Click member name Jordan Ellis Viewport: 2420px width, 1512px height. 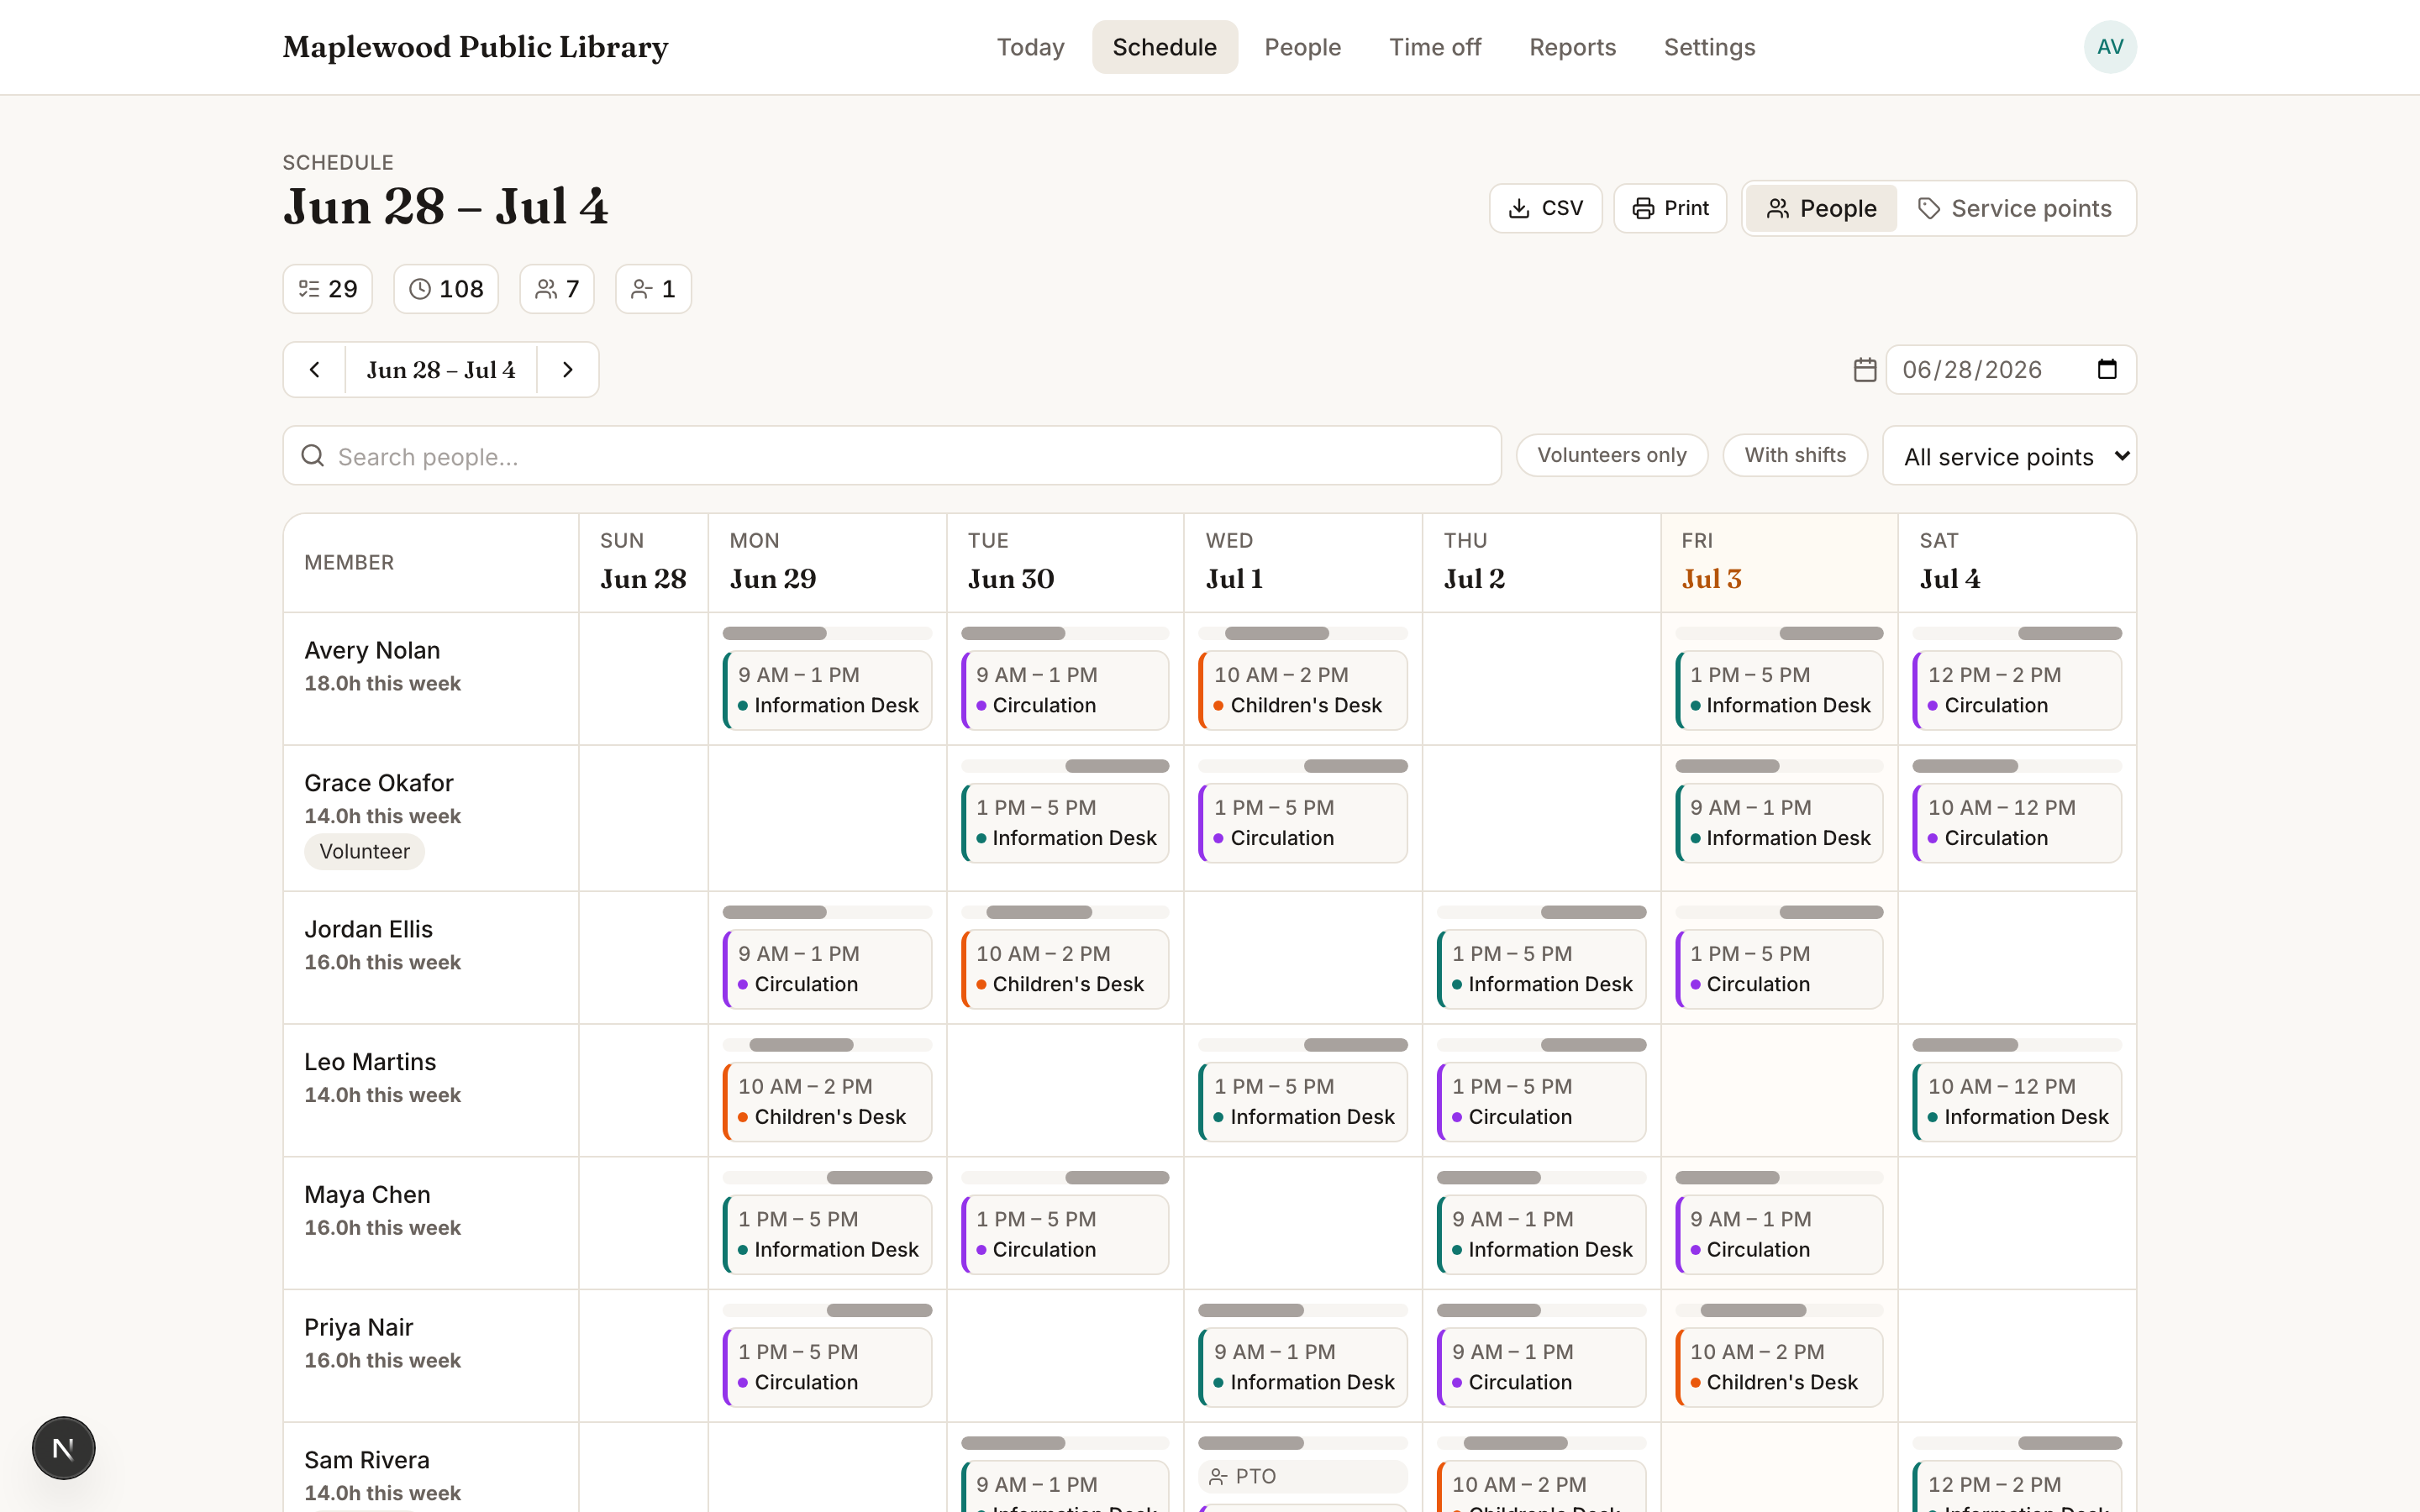pos(368,929)
